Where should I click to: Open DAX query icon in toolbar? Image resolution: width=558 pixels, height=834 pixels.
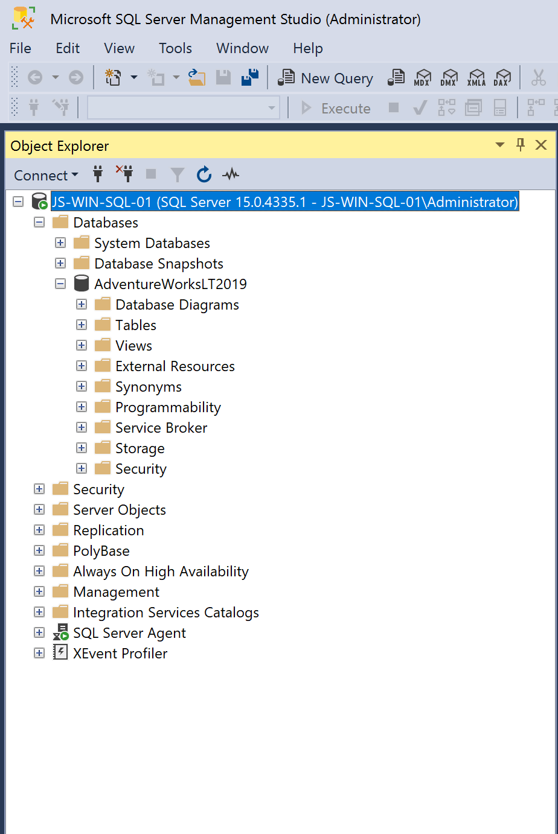click(x=502, y=78)
